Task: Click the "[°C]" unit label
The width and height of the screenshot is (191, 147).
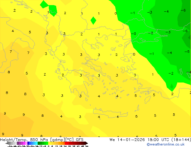Action: [x=70, y=140]
